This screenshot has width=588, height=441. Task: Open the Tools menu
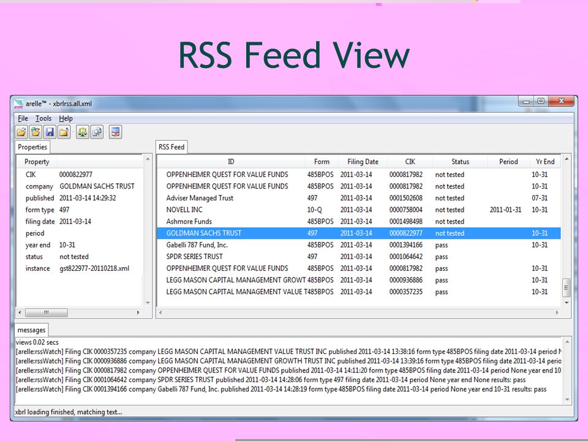(x=43, y=118)
